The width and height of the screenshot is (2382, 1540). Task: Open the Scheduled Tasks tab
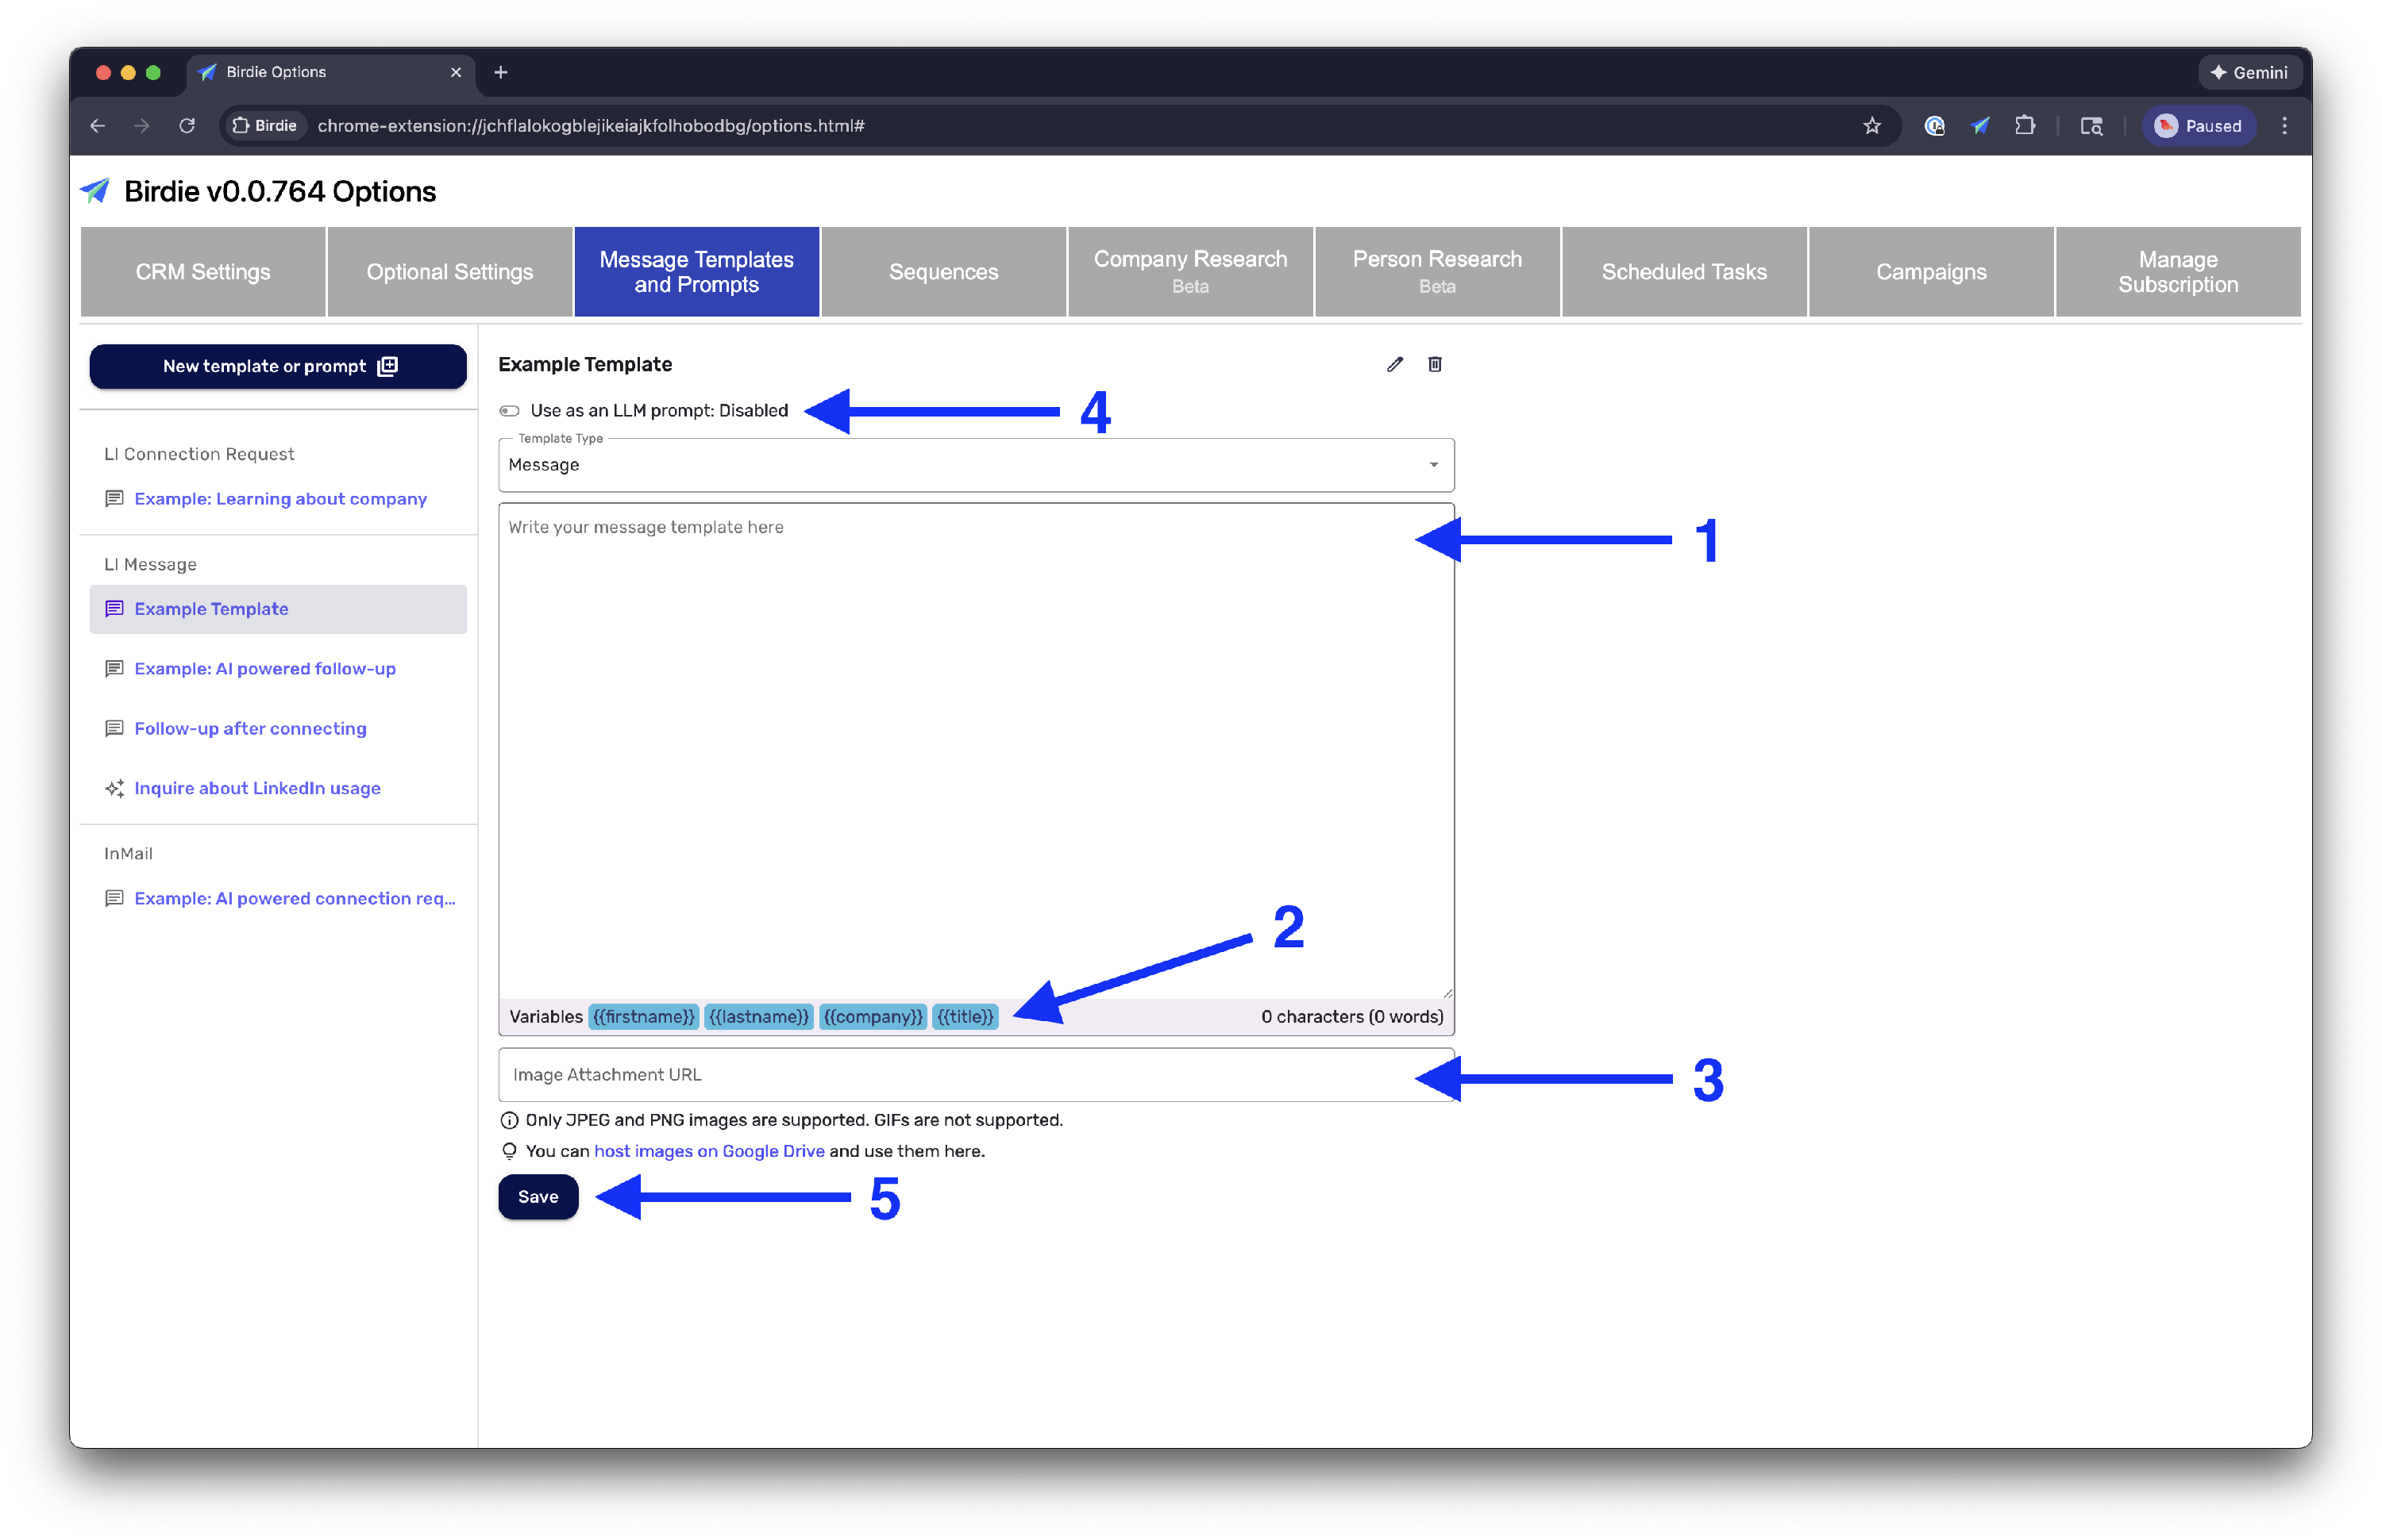click(x=1683, y=272)
